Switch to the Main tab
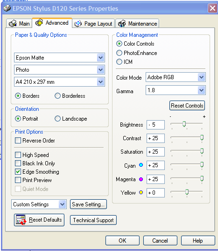 point(19,24)
